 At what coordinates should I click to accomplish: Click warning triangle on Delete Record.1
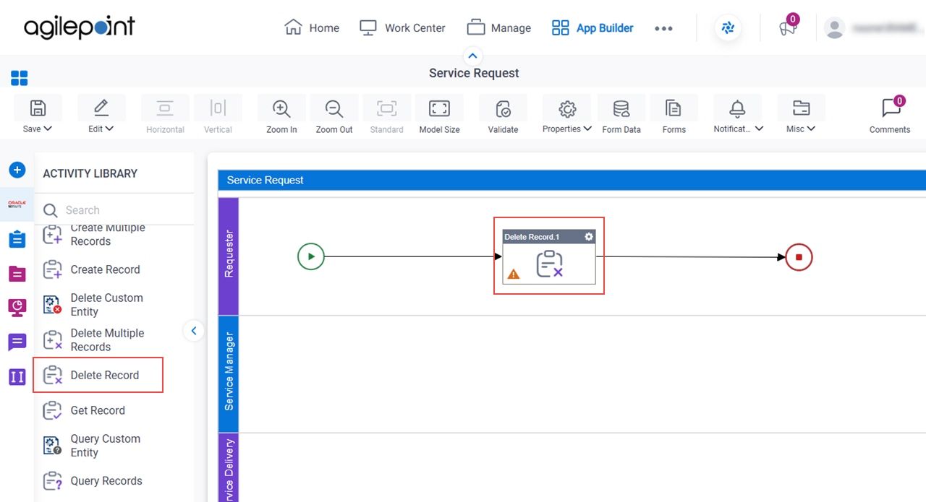pos(514,274)
